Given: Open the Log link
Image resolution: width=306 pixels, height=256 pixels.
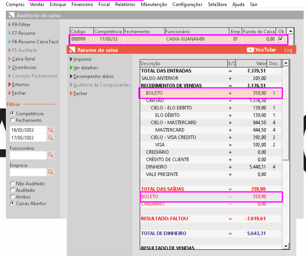Looking at the screenshot, I should click(288, 50).
